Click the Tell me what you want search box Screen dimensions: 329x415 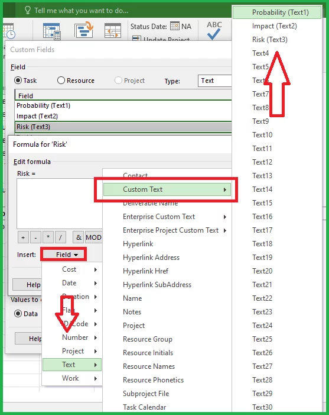click(81, 10)
